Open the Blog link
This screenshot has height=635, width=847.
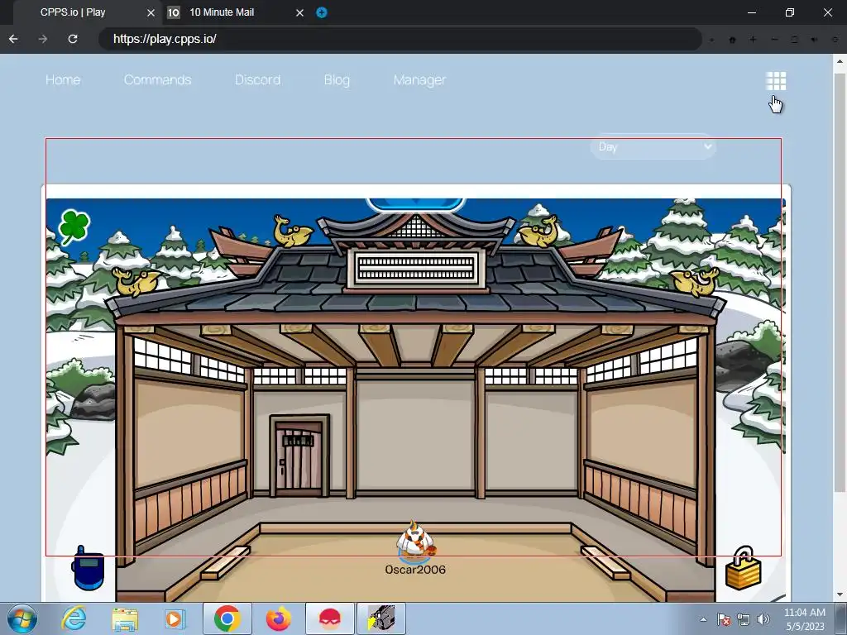click(x=337, y=80)
